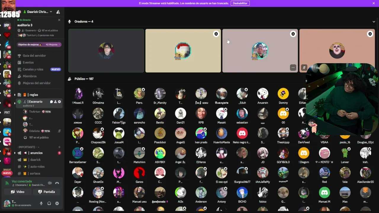
Task: Collapse the IMPORTANTE category
Action: (28, 147)
